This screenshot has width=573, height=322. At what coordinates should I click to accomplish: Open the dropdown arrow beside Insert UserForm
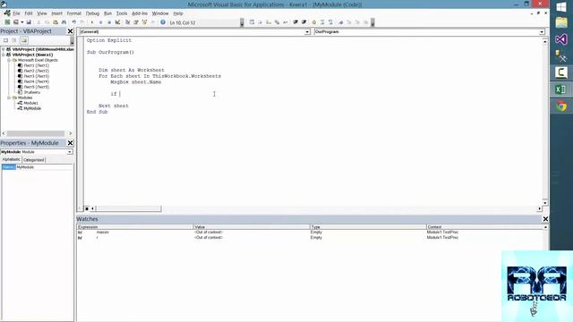tap(21, 22)
